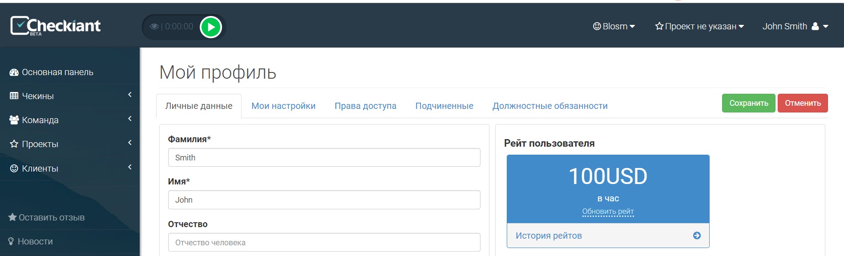Expand the Клиенты submenu chevron
This screenshot has width=844, height=256.
130,167
